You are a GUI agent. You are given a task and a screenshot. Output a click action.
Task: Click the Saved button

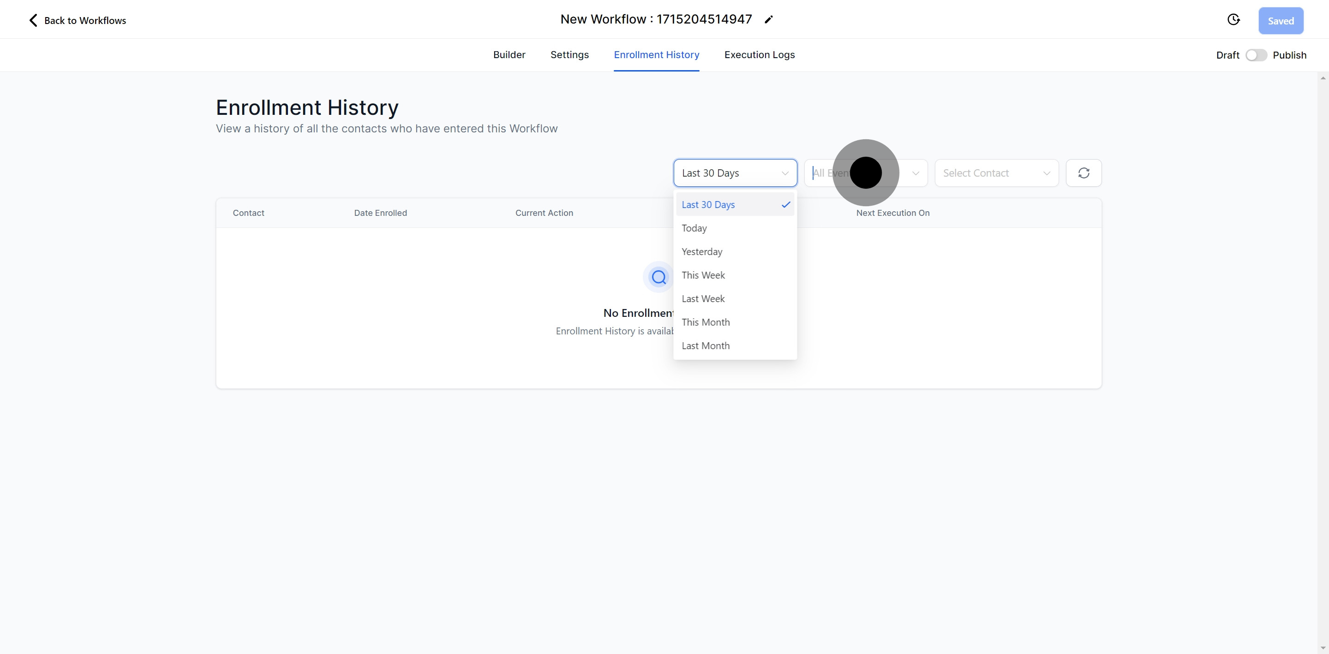(1281, 21)
